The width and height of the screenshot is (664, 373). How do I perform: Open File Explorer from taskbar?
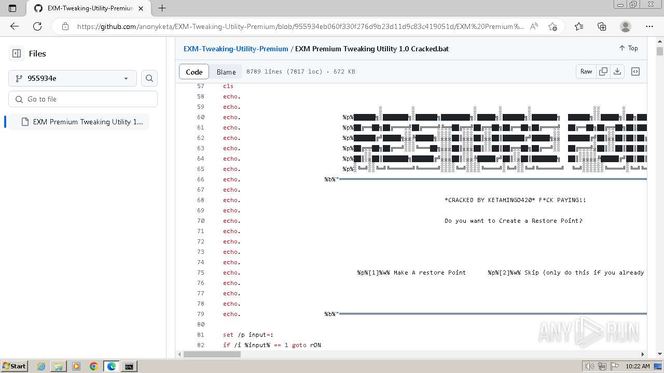tap(59, 366)
